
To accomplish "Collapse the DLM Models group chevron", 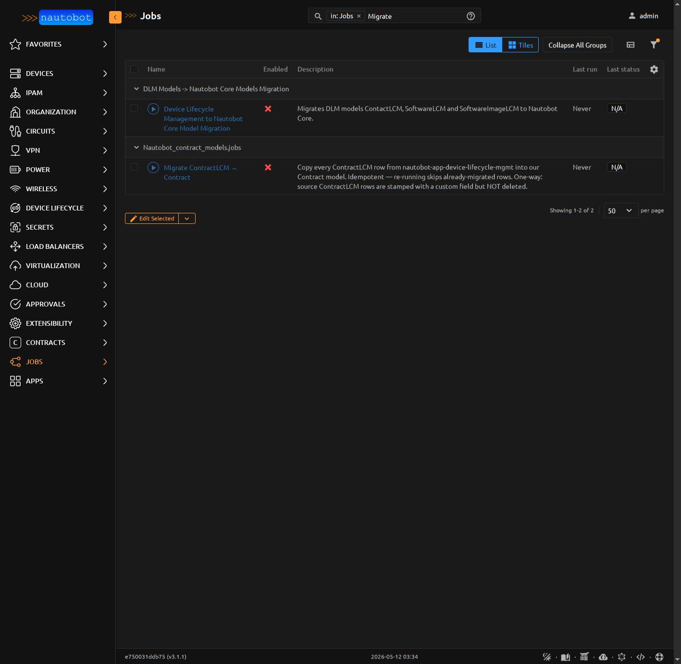I will point(136,89).
